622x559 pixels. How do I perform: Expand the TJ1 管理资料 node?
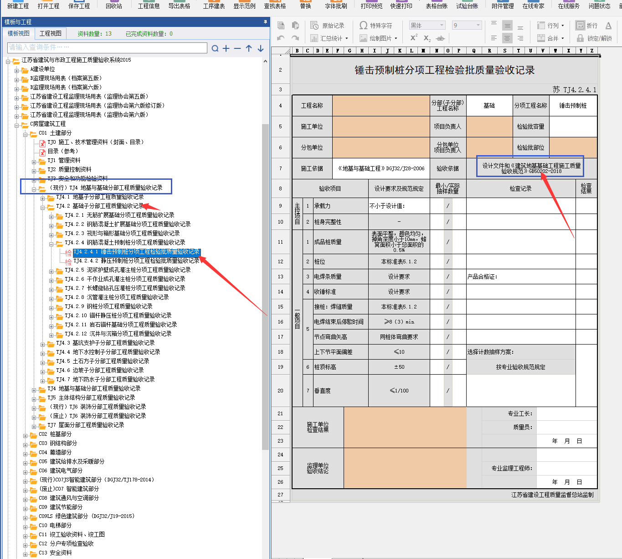pyautogui.click(x=34, y=162)
